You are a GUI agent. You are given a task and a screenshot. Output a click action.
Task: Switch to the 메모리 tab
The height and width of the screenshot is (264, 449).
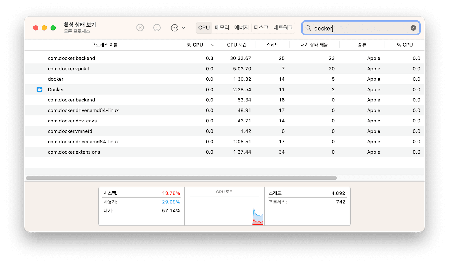(x=222, y=27)
